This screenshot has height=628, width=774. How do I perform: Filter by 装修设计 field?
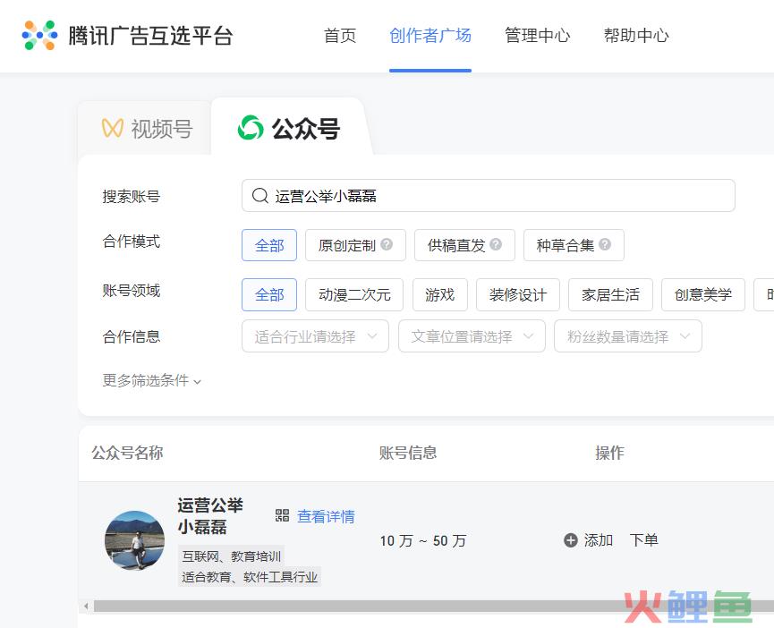click(518, 294)
